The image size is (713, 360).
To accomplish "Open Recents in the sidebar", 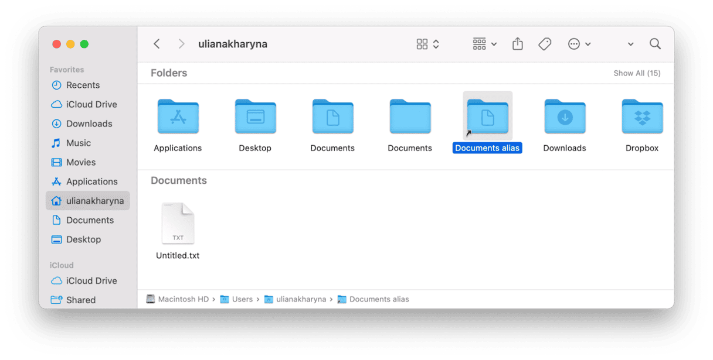I will coord(88,85).
